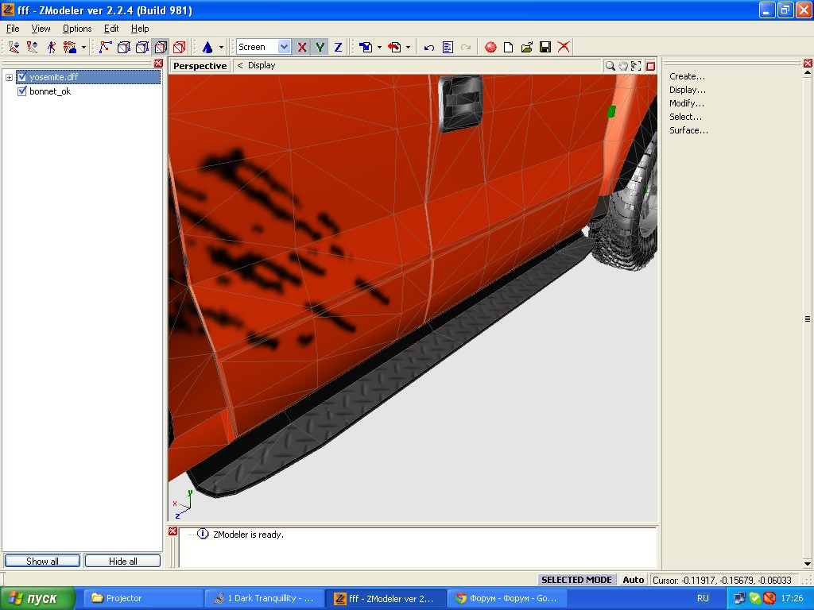Switch to Projector taskbar window
The height and width of the screenshot is (610, 814).
pyautogui.click(x=143, y=598)
